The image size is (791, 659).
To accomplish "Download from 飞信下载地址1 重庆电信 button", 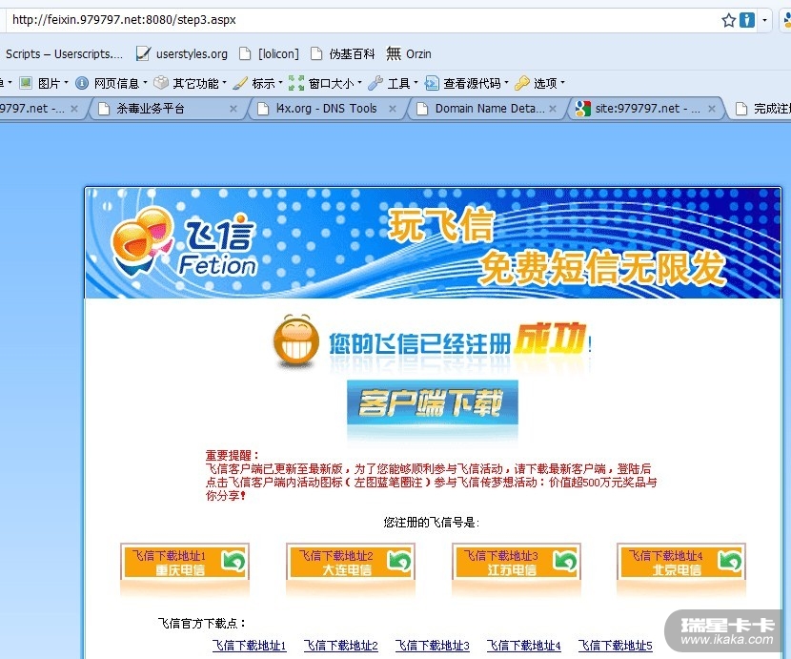I will (x=185, y=562).
